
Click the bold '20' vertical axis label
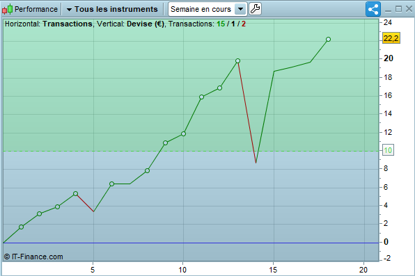(x=389, y=58)
